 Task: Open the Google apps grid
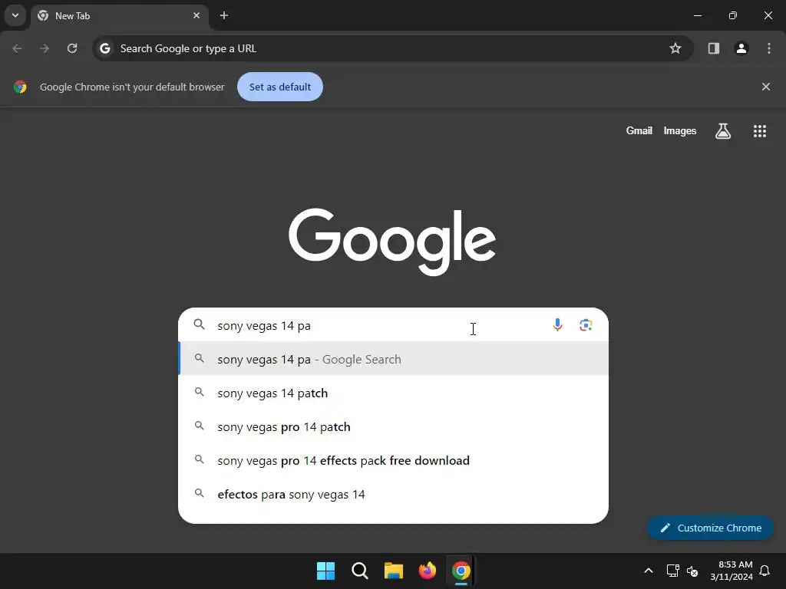(x=760, y=131)
